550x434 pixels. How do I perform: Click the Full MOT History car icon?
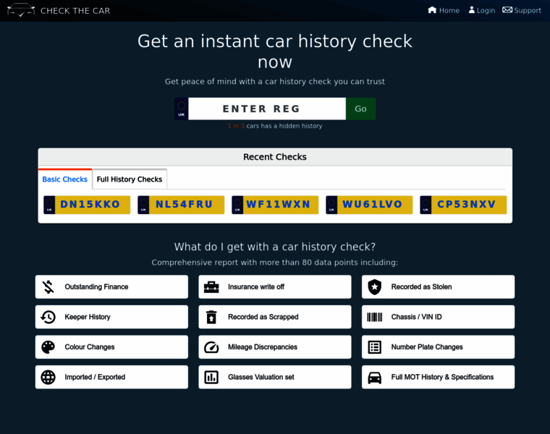pos(375,378)
